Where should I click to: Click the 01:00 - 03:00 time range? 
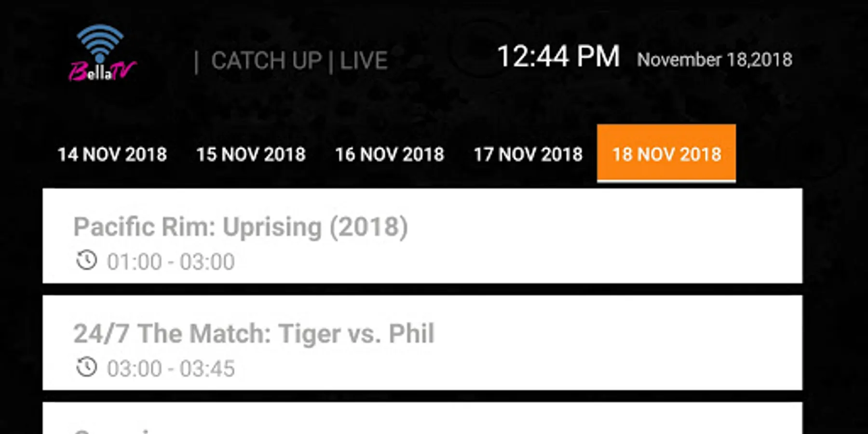pos(171,262)
